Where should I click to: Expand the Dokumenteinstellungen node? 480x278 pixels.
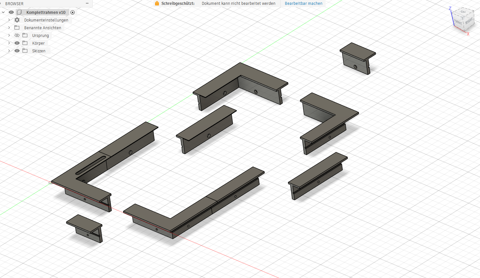9,20
